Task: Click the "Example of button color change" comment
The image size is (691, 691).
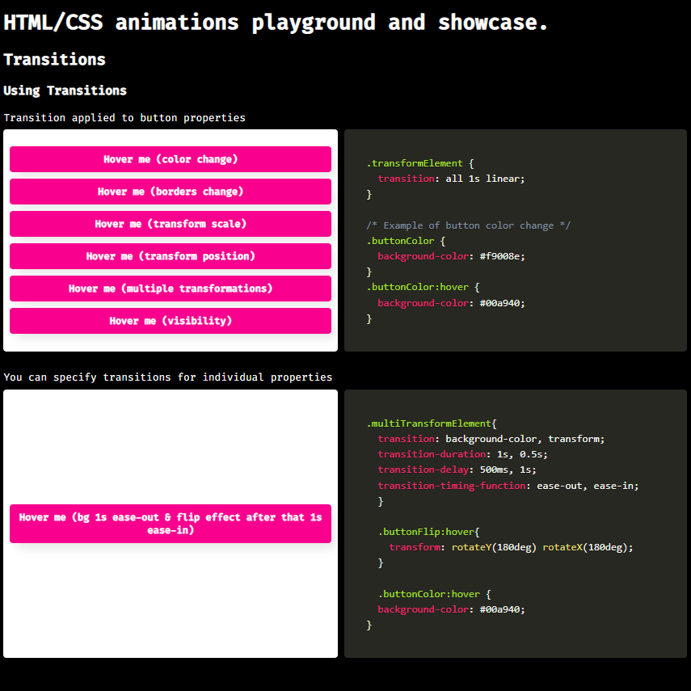Action: coord(469,225)
